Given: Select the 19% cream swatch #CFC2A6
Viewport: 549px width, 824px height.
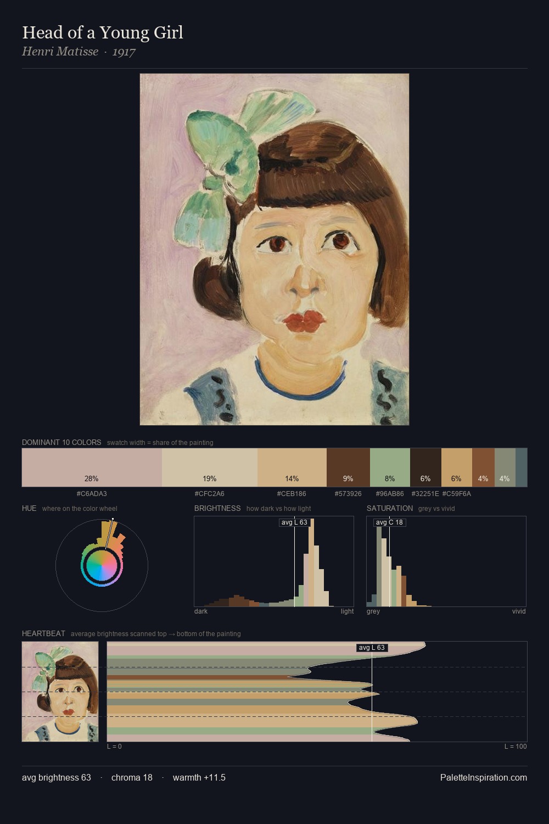Looking at the screenshot, I should [x=210, y=467].
